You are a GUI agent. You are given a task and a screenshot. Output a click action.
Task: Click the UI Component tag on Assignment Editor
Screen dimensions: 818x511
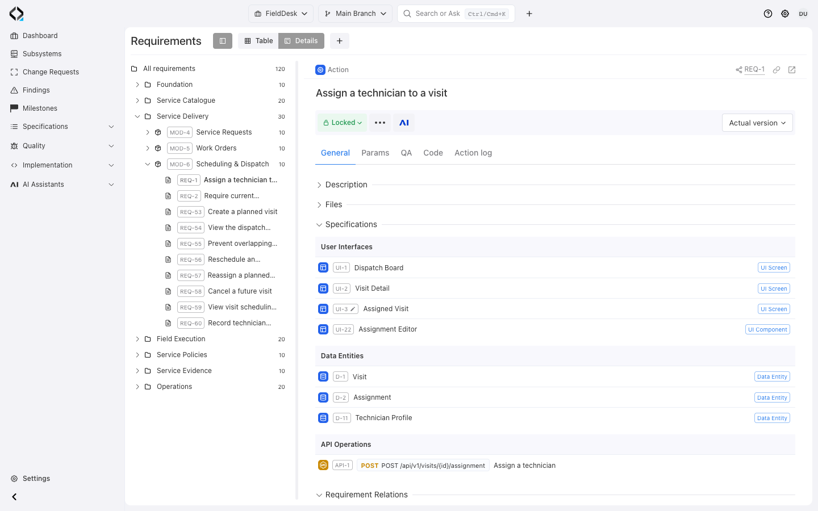click(767, 329)
